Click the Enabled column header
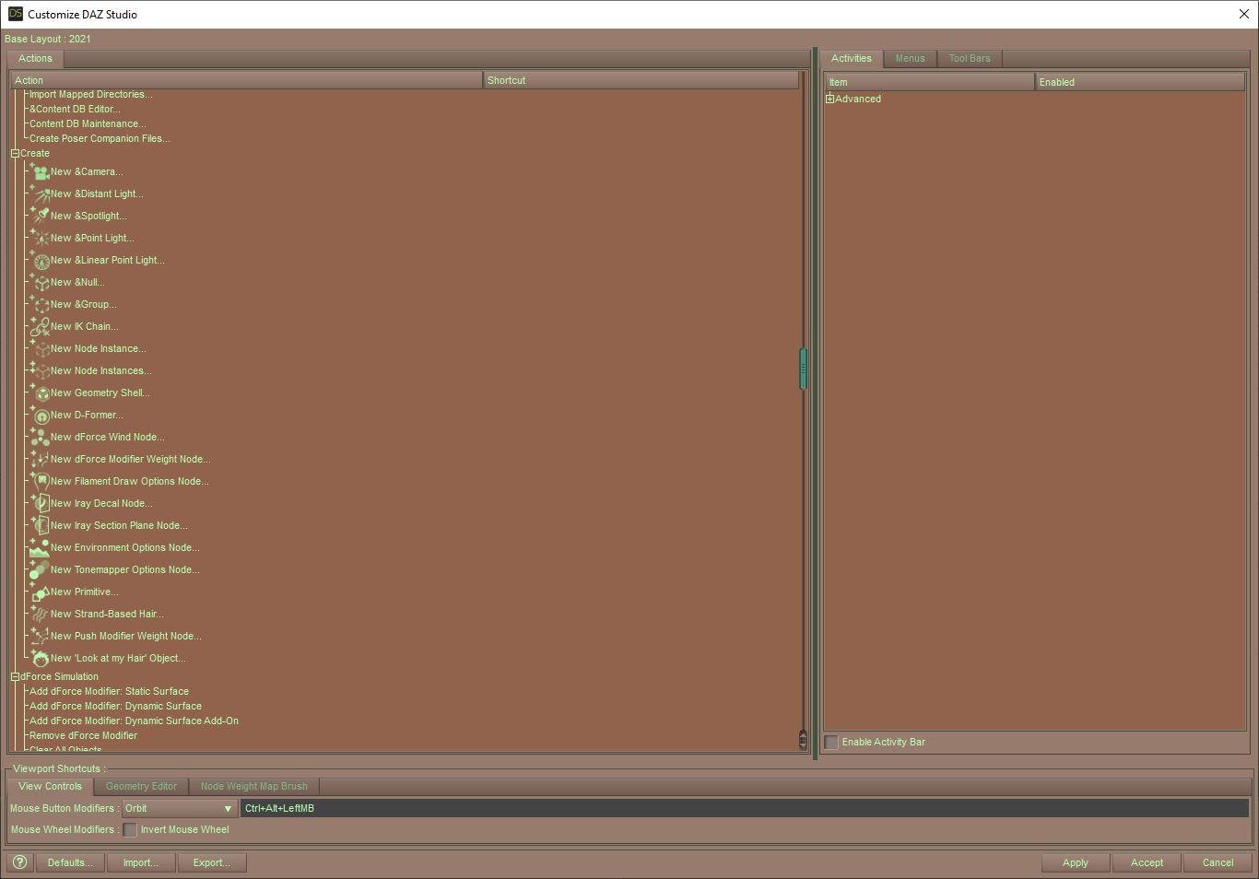Image resolution: width=1259 pixels, height=879 pixels. 1140,82
